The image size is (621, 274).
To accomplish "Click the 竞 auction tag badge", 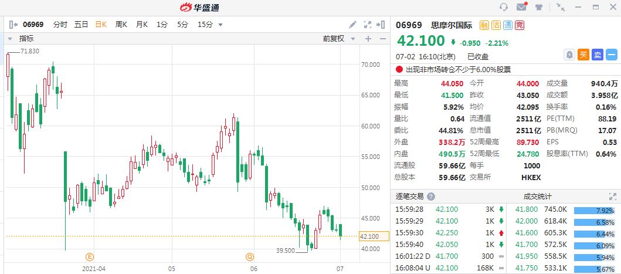I will (519, 25).
